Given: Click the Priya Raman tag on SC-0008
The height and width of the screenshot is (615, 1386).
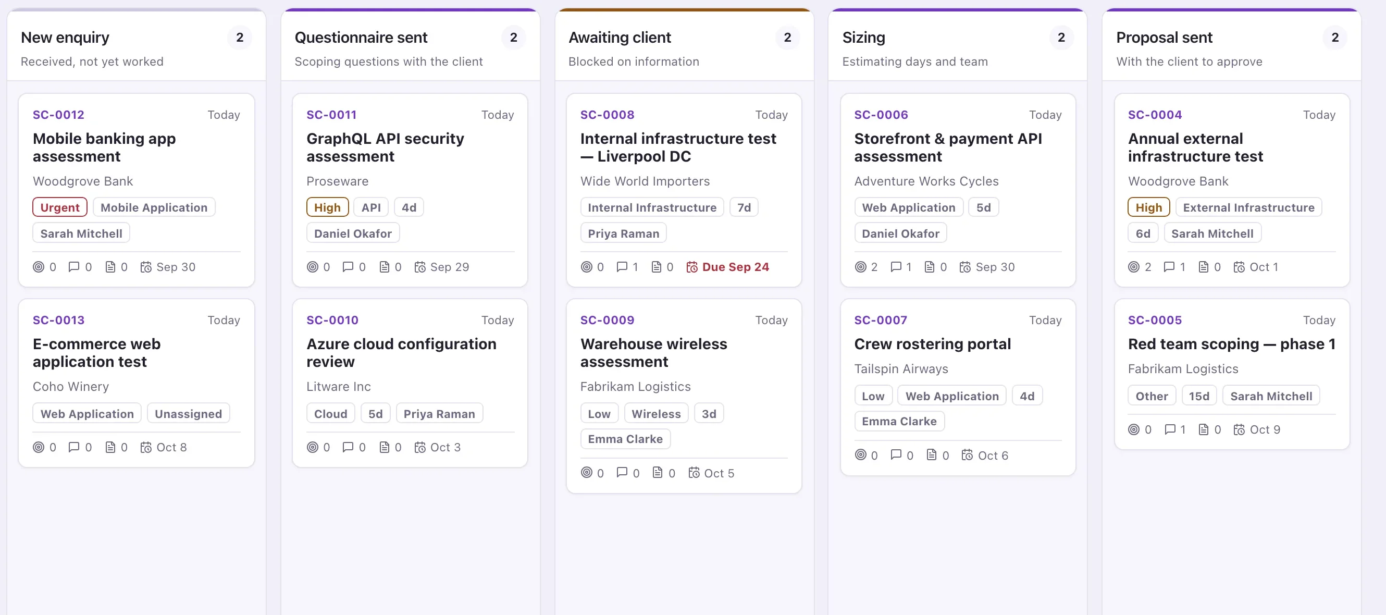Looking at the screenshot, I should pyautogui.click(x=623, y=233).
